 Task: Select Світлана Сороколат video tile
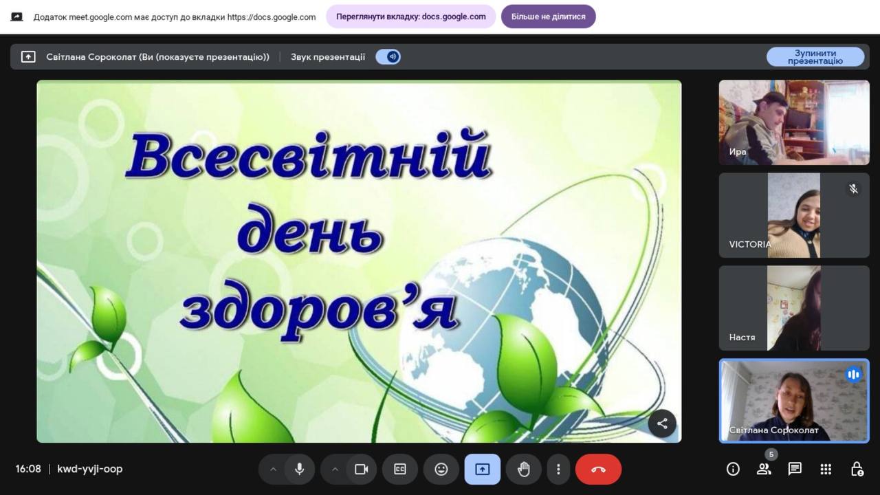(x=794, y=401)
